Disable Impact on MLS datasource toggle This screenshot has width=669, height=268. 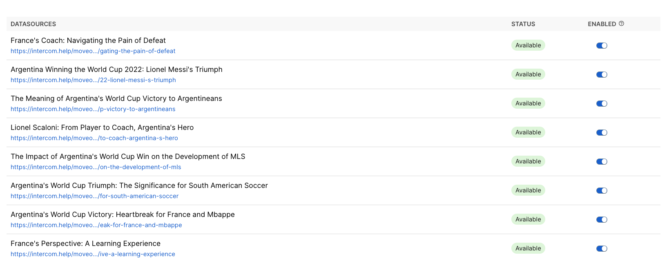602,162
